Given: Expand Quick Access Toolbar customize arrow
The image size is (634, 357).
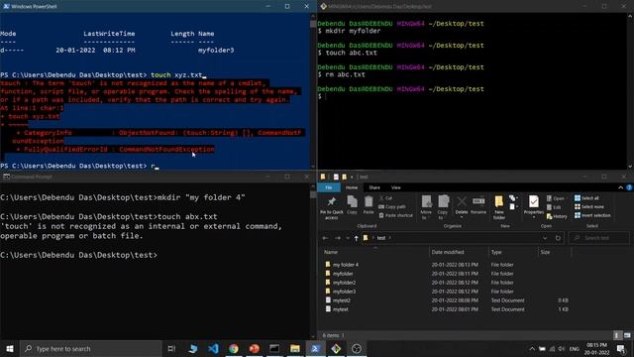Looking at the screenshot, I should pyautogui.click(x=352, y=177).
